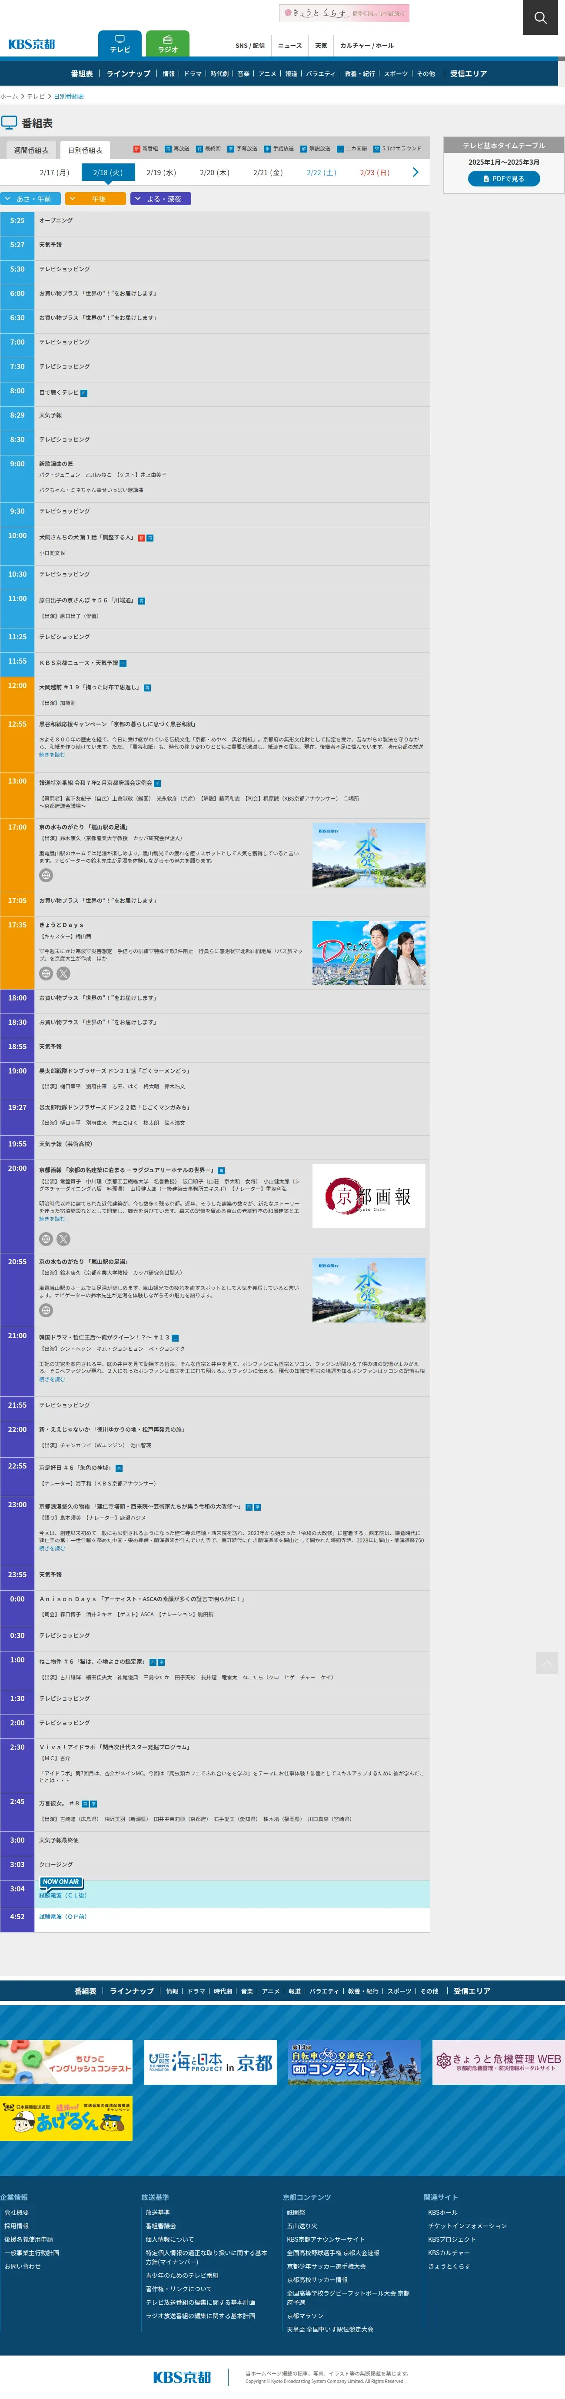Screen dimensions: 565x2399
Task: Open きょうと危機管理WEB banner
Action: (x=498, y=2063)
